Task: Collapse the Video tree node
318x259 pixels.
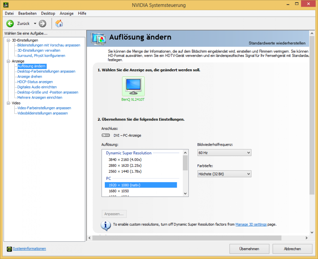Action: pos(8,103)
